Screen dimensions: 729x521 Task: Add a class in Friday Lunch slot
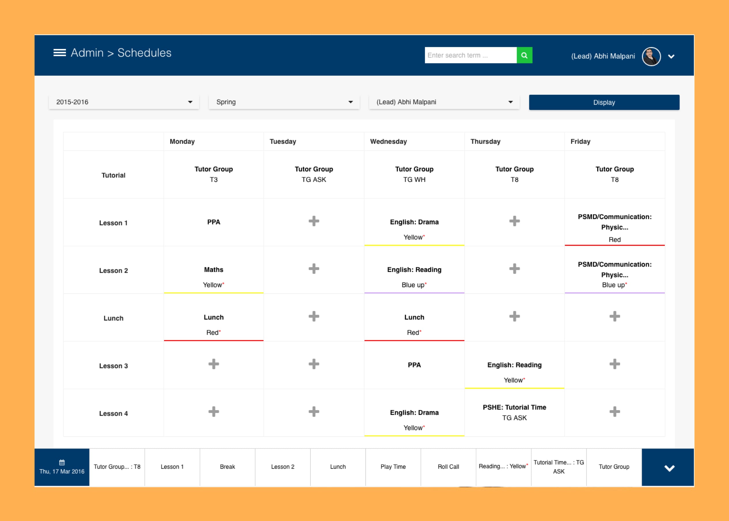point(614,316)
